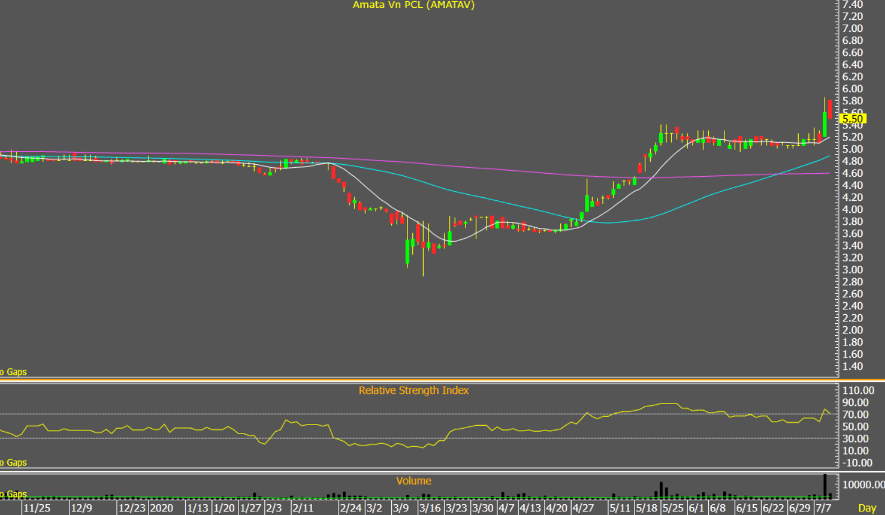
Task: Click the 2.00 price axis label
Action: (852, 330)
